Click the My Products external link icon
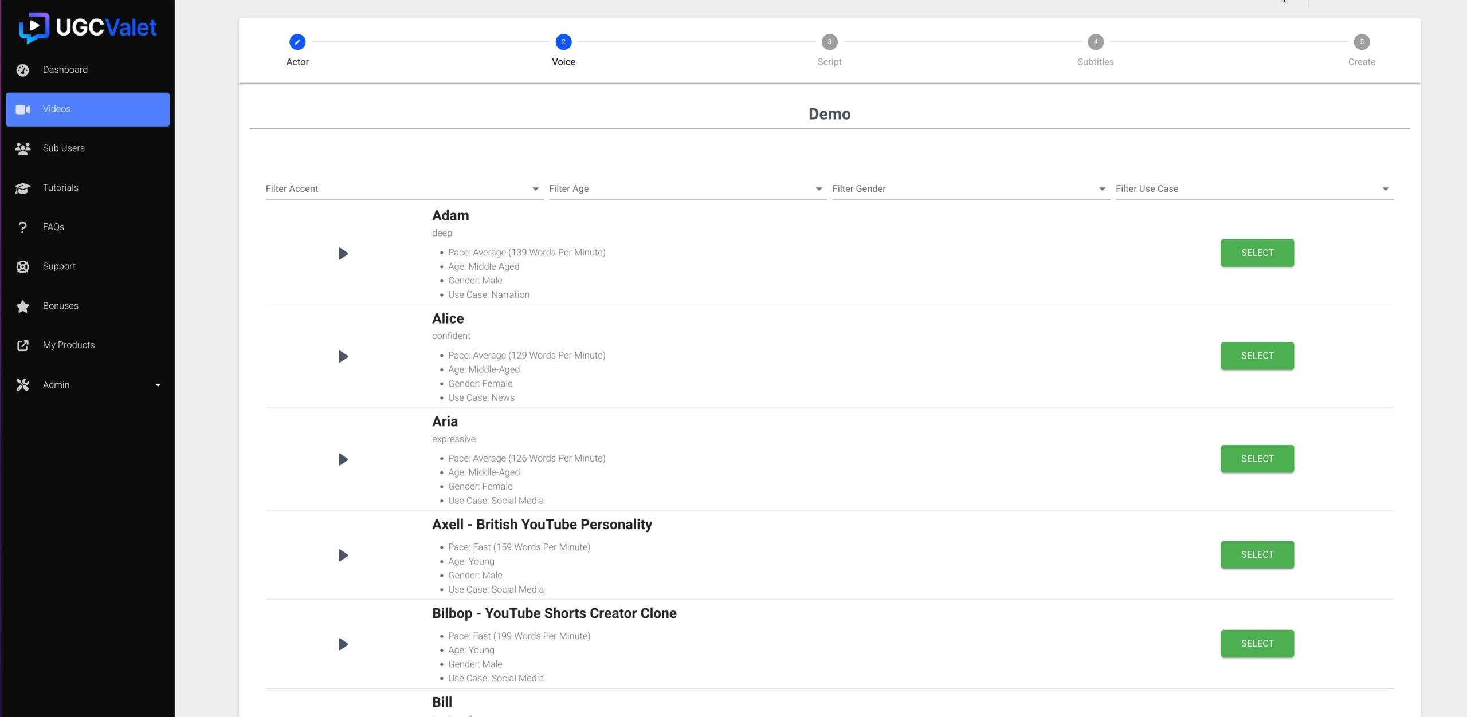The image size is (1467, 717). point(22,345)
